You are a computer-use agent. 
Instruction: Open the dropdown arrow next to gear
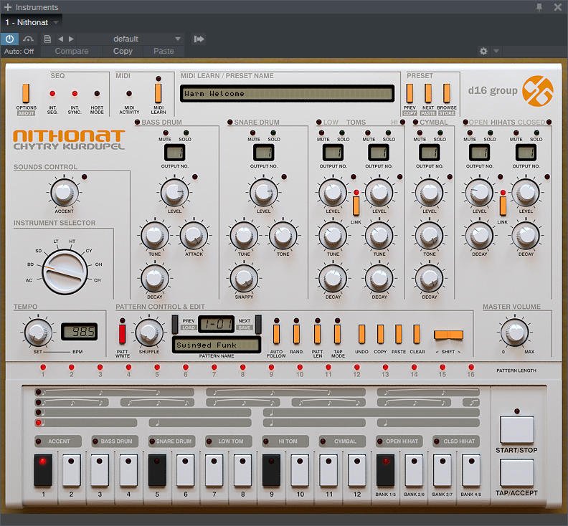(496, 51)
